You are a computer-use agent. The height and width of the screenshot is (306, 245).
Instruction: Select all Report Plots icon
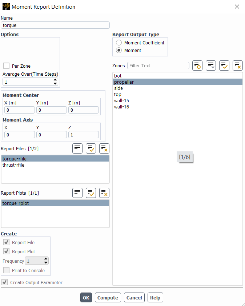(91, 193)
